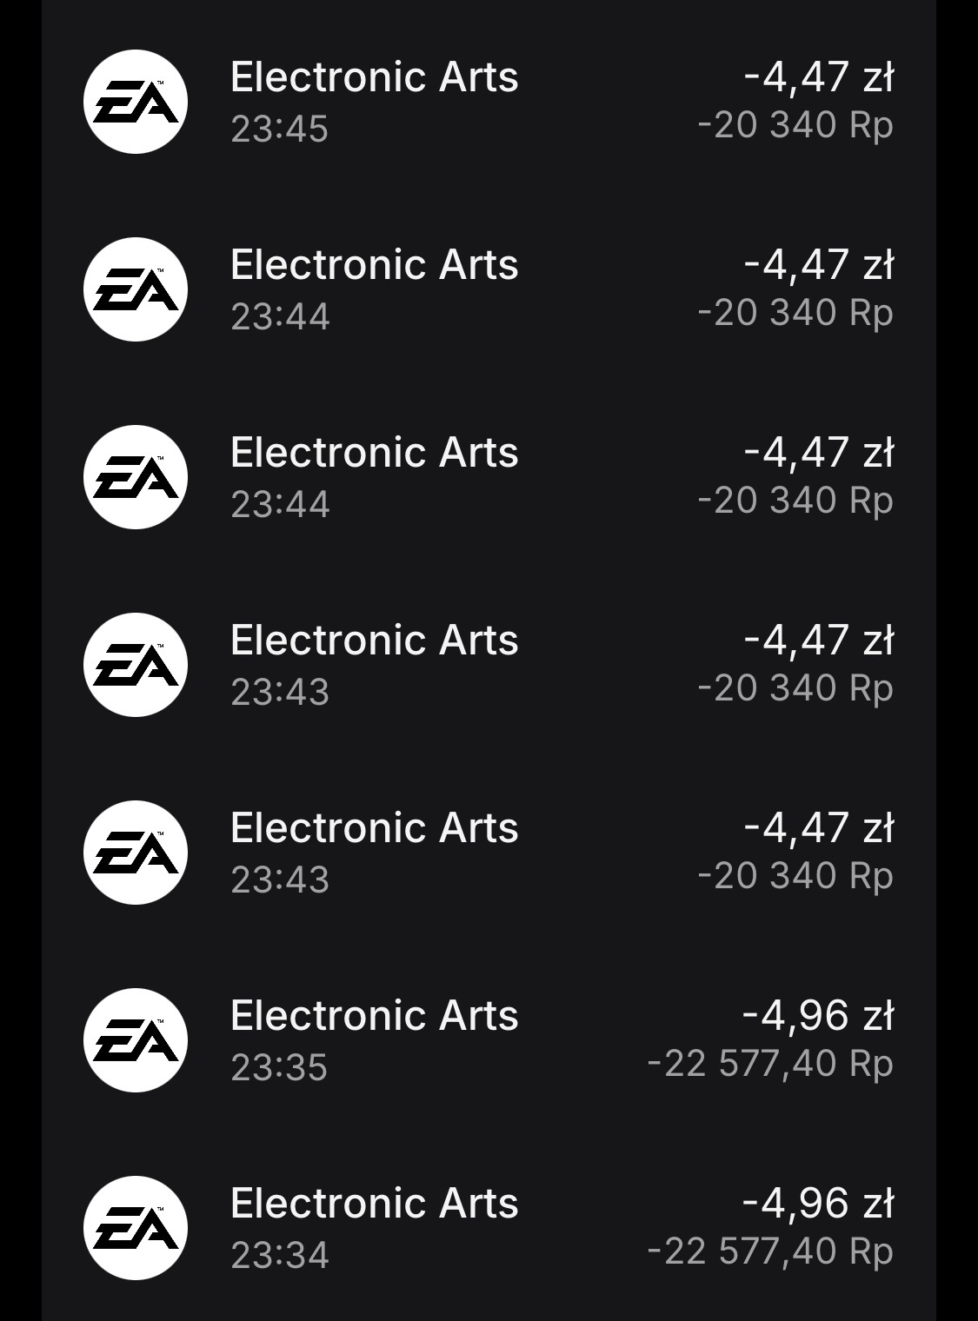Tap the EA logo of the 23:34 transaction
Viewport: 978px width, 1321px height.
(136, 1228)
